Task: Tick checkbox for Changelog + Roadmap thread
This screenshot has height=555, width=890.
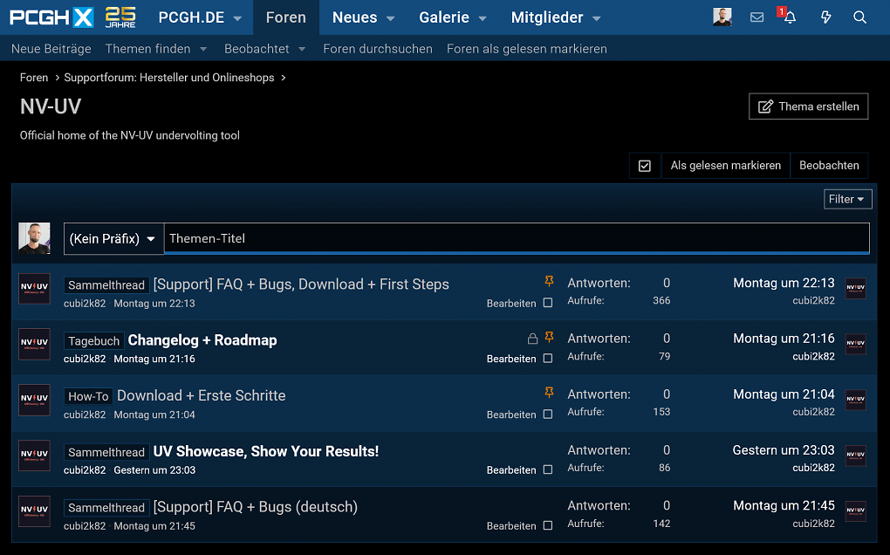Action: tap(548, 359)
